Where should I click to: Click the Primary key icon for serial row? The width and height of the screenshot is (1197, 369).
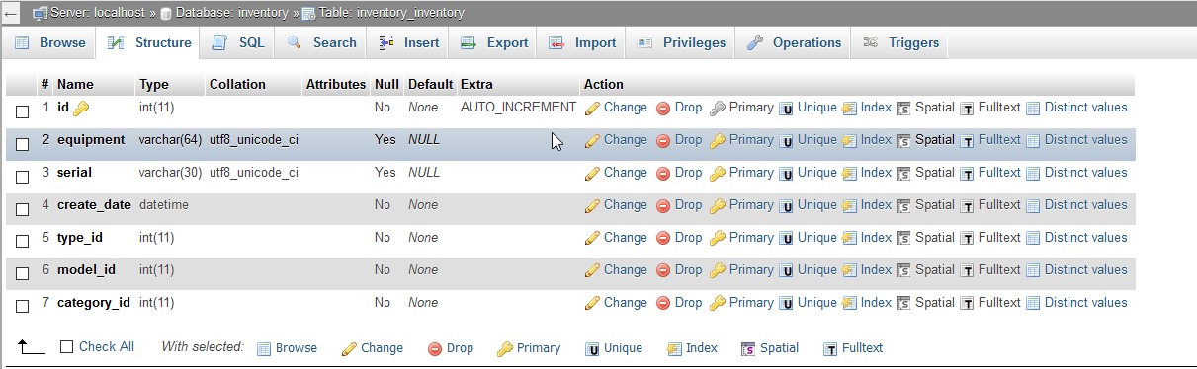coord(718,173)
